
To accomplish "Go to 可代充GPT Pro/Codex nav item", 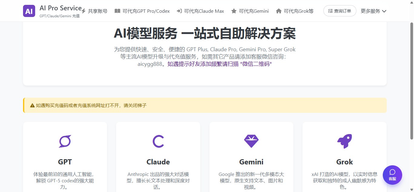I will tap(142, 11).
